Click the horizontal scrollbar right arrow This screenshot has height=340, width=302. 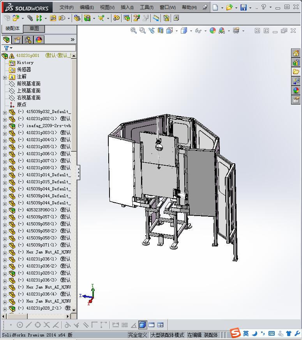click(x=68, y=316)
